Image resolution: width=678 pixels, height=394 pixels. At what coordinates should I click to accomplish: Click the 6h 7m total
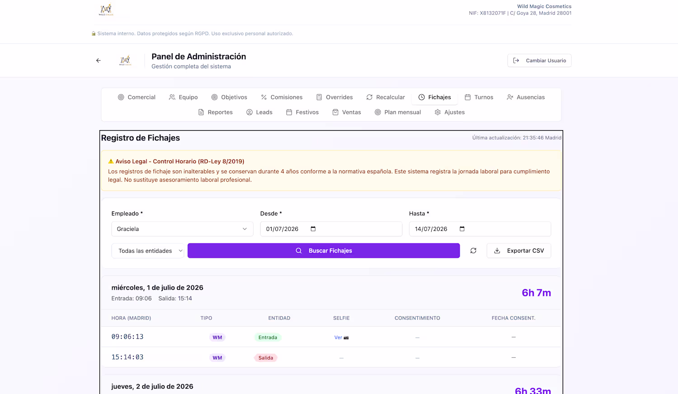click(537, 293)
